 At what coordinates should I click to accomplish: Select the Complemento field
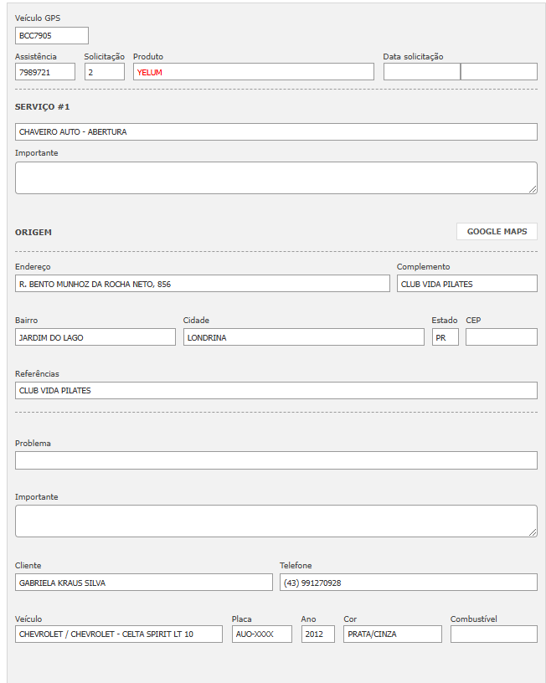(x=466, y=284)
